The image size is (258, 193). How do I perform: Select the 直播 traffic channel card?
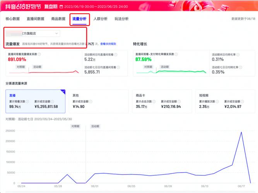pos(35,102)
